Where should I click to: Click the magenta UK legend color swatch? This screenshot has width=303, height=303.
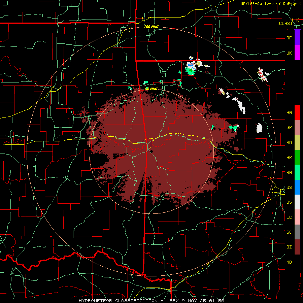point(297,53)
